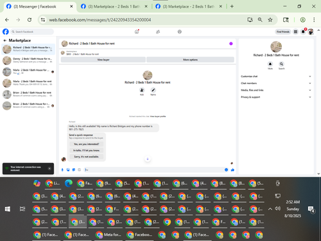Viewport: 321px width, 241px height.
Task: Open the Facebook menu grid icon
Action: pyautogui.click(x=295, y=31)
